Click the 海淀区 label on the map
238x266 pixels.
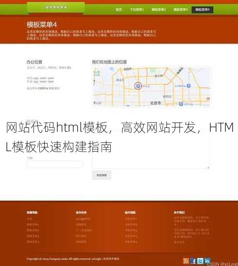pyautogui.click(x=120, y=80)
